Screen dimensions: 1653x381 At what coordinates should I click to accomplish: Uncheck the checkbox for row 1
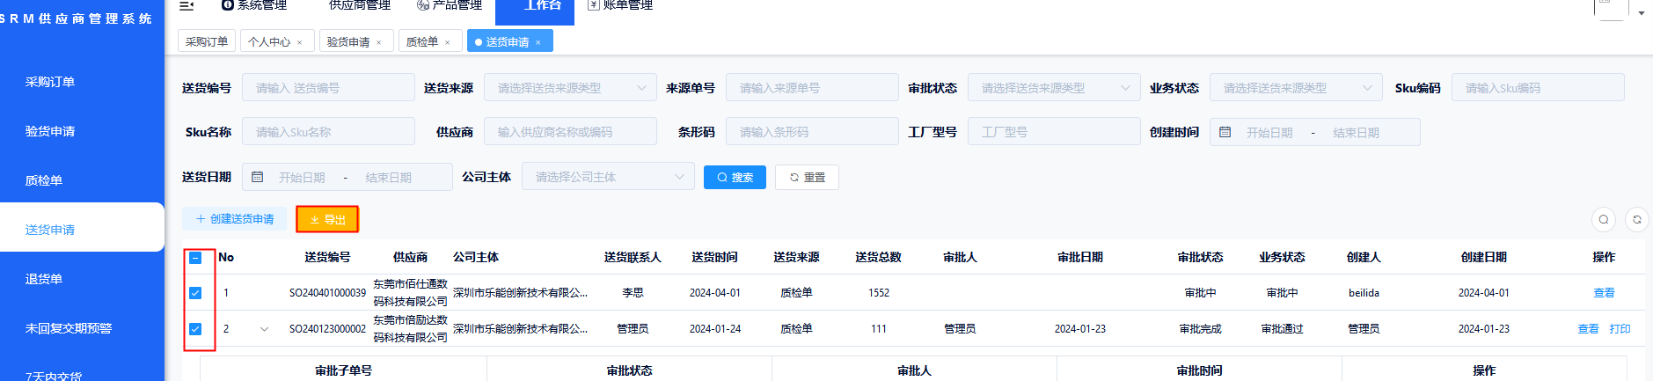[195, 293]
